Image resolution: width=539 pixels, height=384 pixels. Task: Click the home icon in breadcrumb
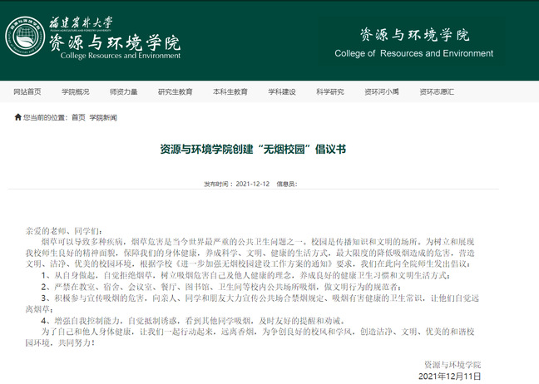(x=17, y=118)
